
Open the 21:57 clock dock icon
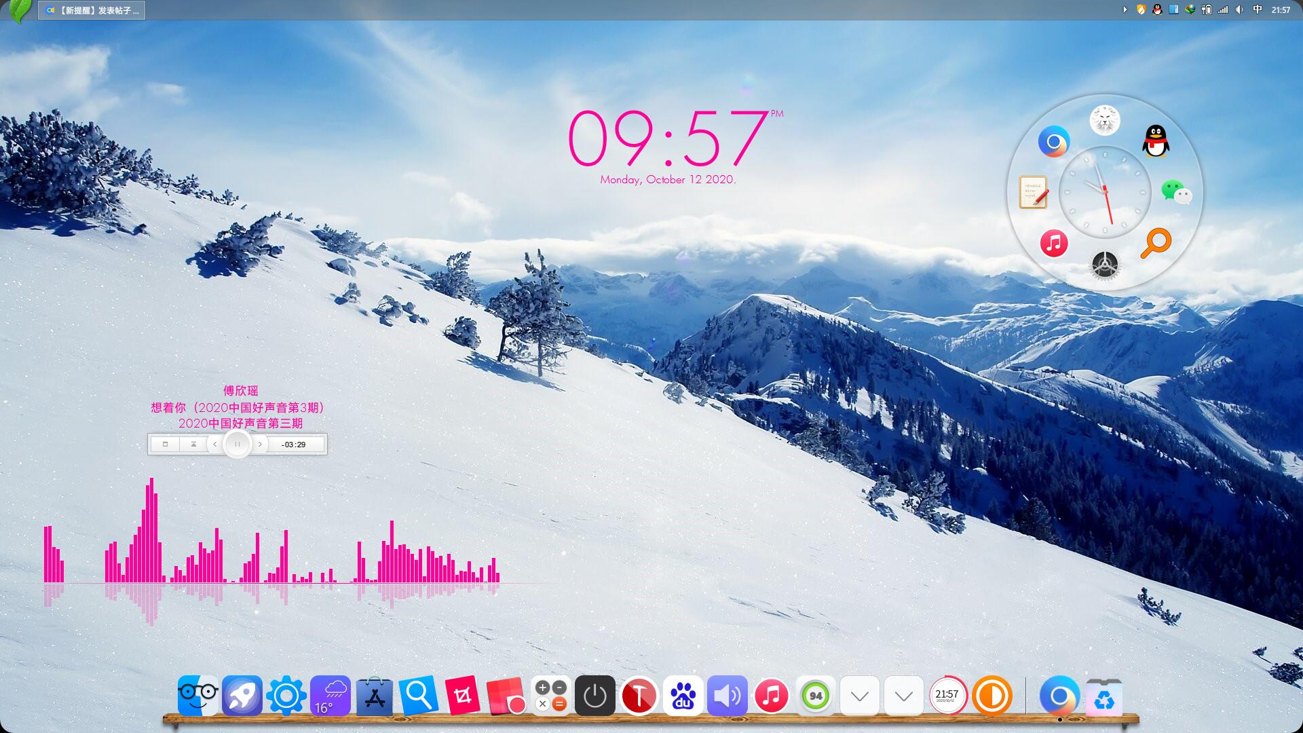point(947,696)
